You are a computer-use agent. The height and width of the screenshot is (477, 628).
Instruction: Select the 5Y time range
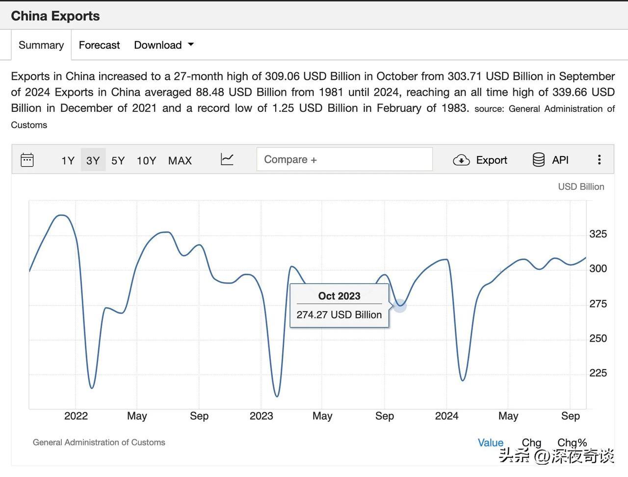pyautogui.click(x=118, y=160)
